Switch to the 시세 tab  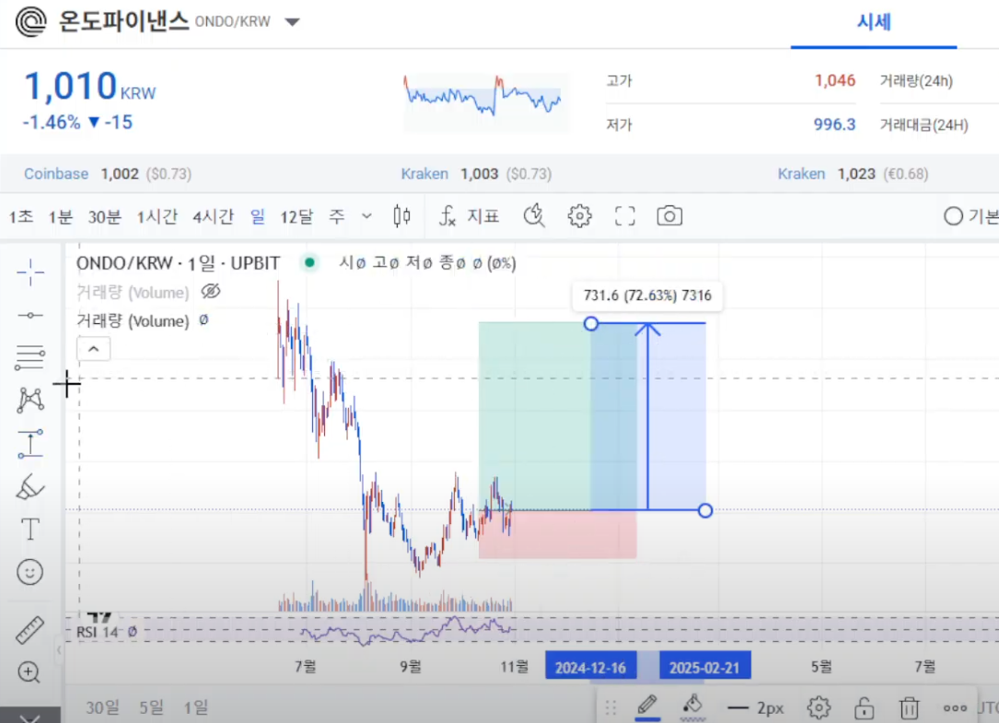(x=874, y=22)
